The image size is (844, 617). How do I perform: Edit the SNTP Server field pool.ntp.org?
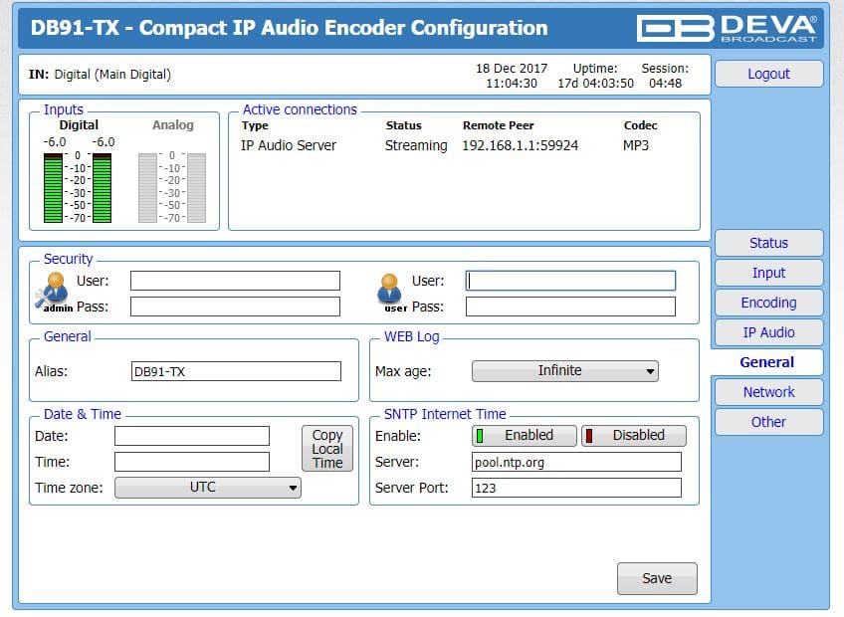pos(576,462)
